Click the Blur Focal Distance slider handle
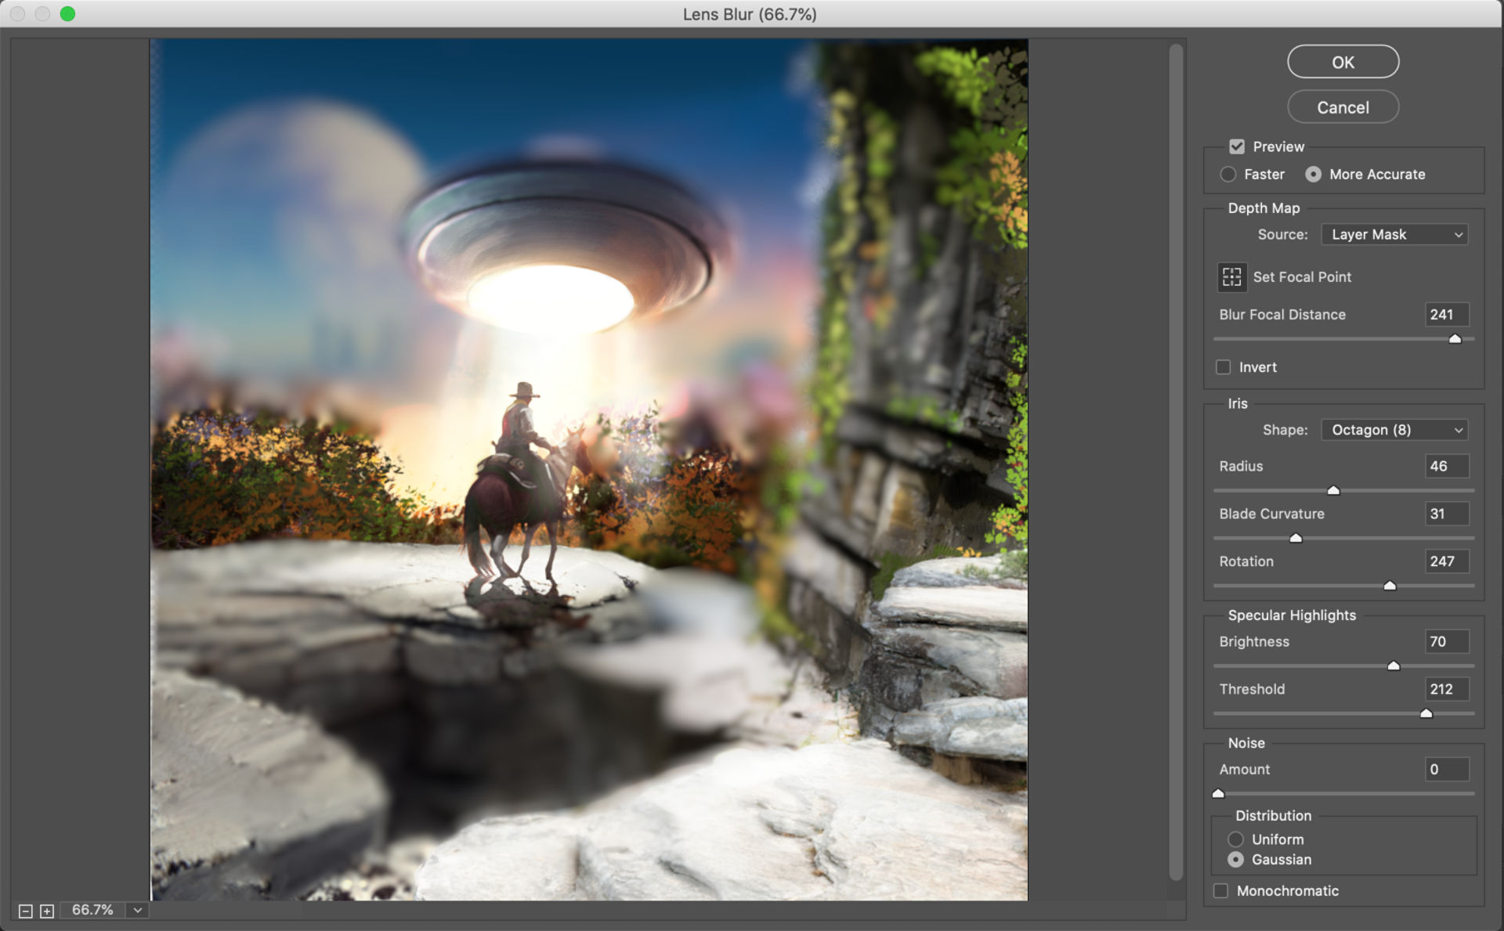 (1456, 339)
